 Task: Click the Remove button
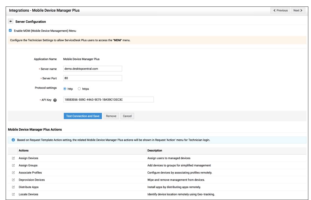pos(111,116)
